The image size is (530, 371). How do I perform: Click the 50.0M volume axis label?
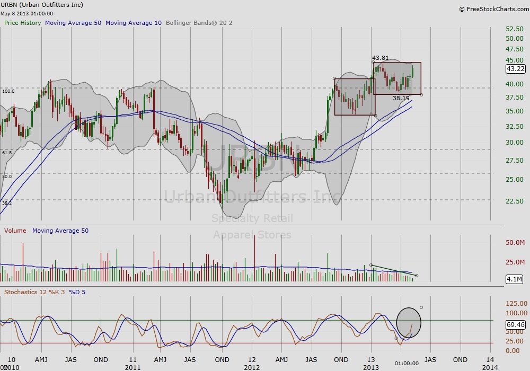pyautogui.click(x=515, y=243)
